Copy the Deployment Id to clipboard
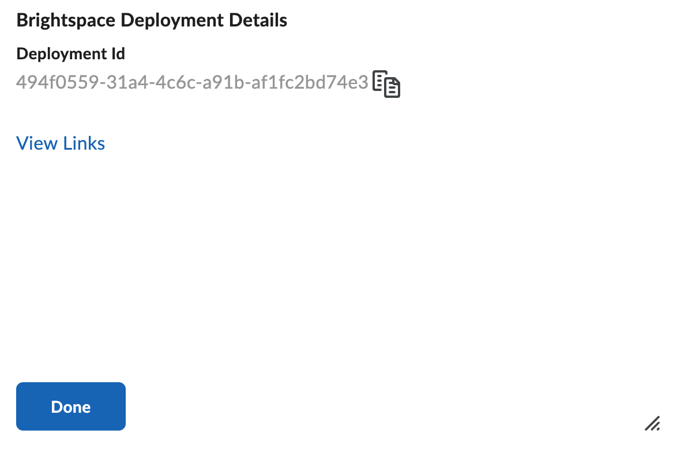 pyautogui.click(x=386, y=84)
